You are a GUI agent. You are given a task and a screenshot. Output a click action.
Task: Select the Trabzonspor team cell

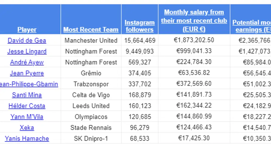pos(91,84)
